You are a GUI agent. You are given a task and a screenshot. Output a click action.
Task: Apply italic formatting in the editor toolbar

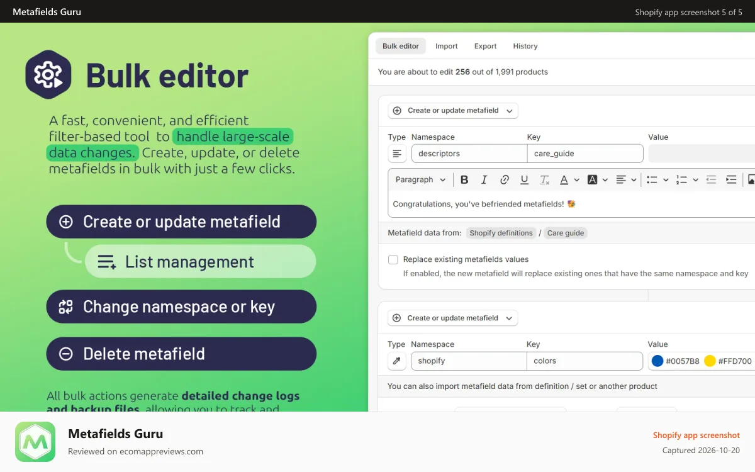click(484, 180)
